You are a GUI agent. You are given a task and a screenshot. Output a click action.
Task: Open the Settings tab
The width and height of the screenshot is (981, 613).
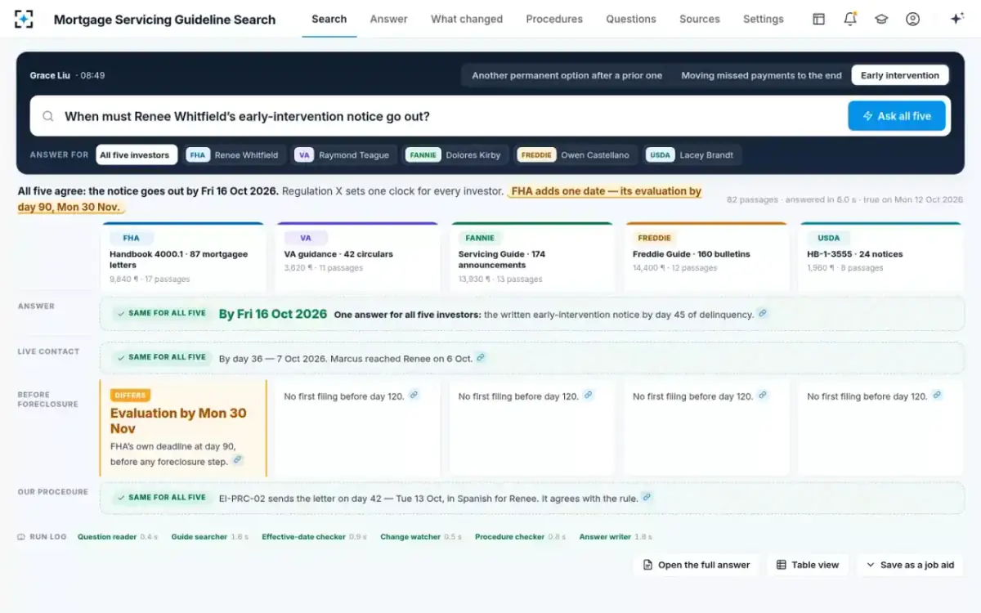tap(763, 19)
